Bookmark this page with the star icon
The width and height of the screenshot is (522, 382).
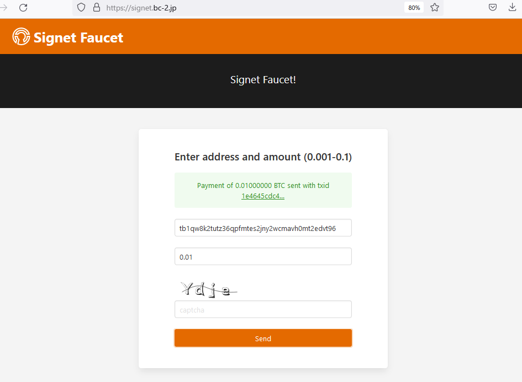tap(435, 8)
